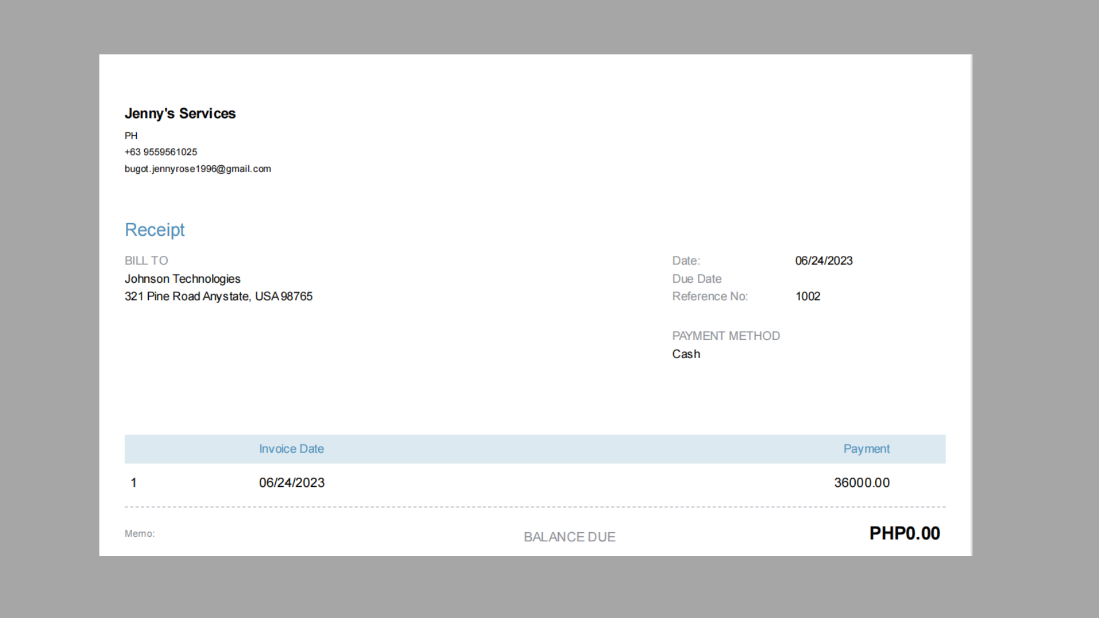1099x618 pixels.
Task: Click the email address bugot.jennyrose1996@gmail.com
Action: [x=197, y=169]
